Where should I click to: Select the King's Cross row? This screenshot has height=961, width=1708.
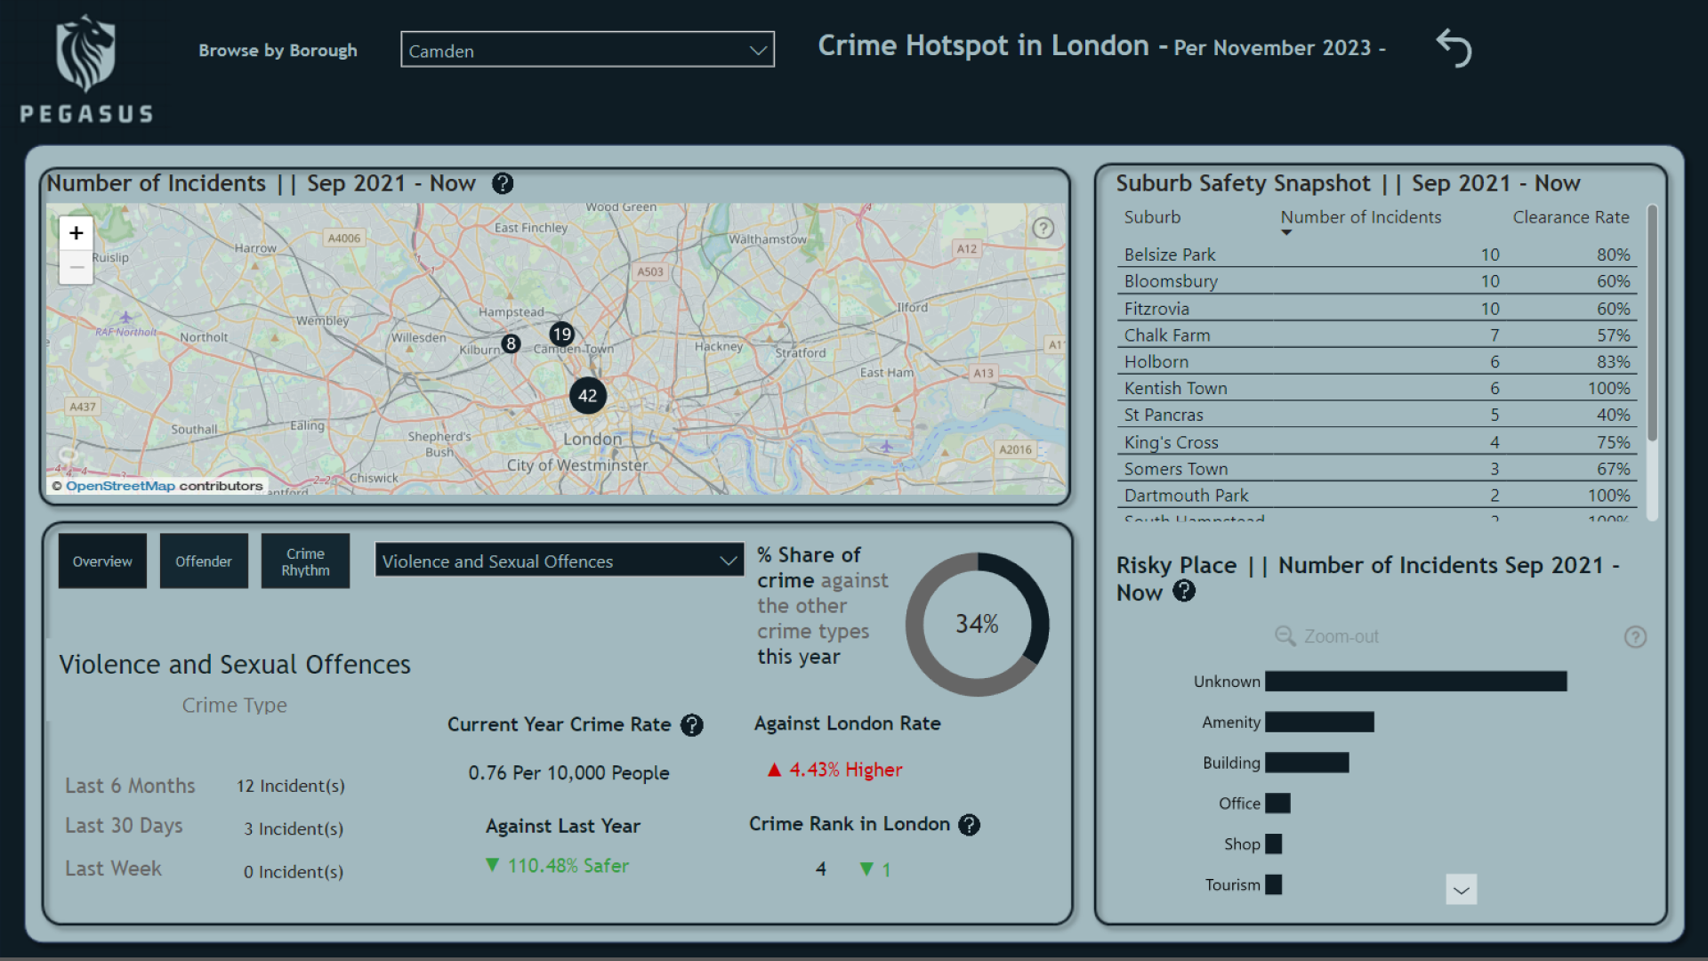click(1376, 442)
